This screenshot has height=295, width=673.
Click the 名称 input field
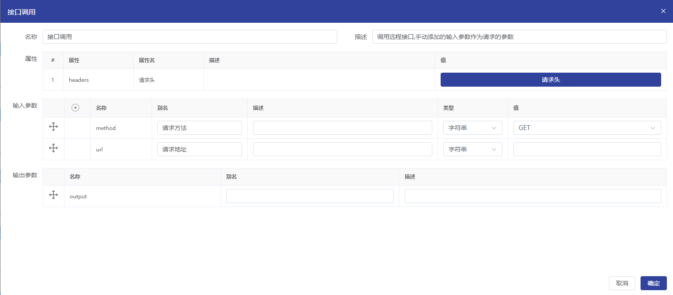pos(189,37)
